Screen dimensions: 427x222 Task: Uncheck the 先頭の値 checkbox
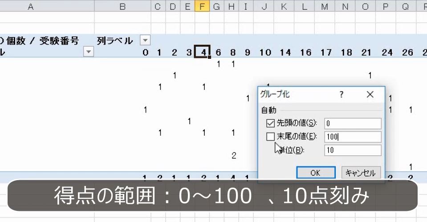pyautogui.click(x=270, y=123)
